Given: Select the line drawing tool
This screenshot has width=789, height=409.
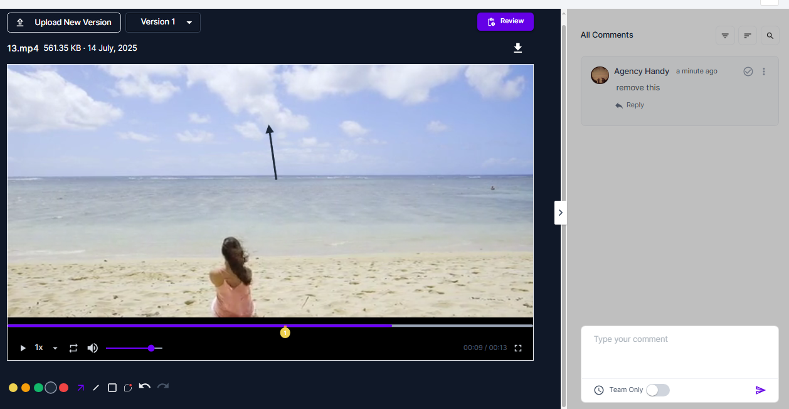Looking at the screenshot, I should point(96,388).
